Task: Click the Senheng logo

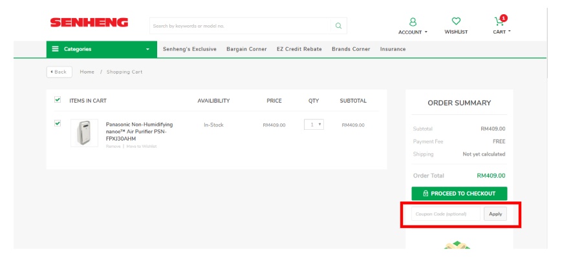Action: pyautogui.click(x=89, y=23)
